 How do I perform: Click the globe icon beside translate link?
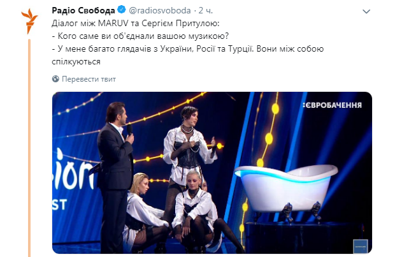[55, 79]
